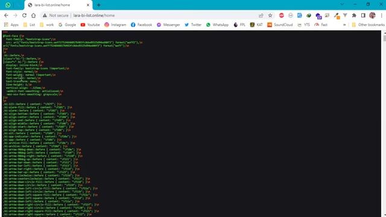Open the blue translate extension icon
Viewport: 386px width, 217px height.
click(299, 15)
